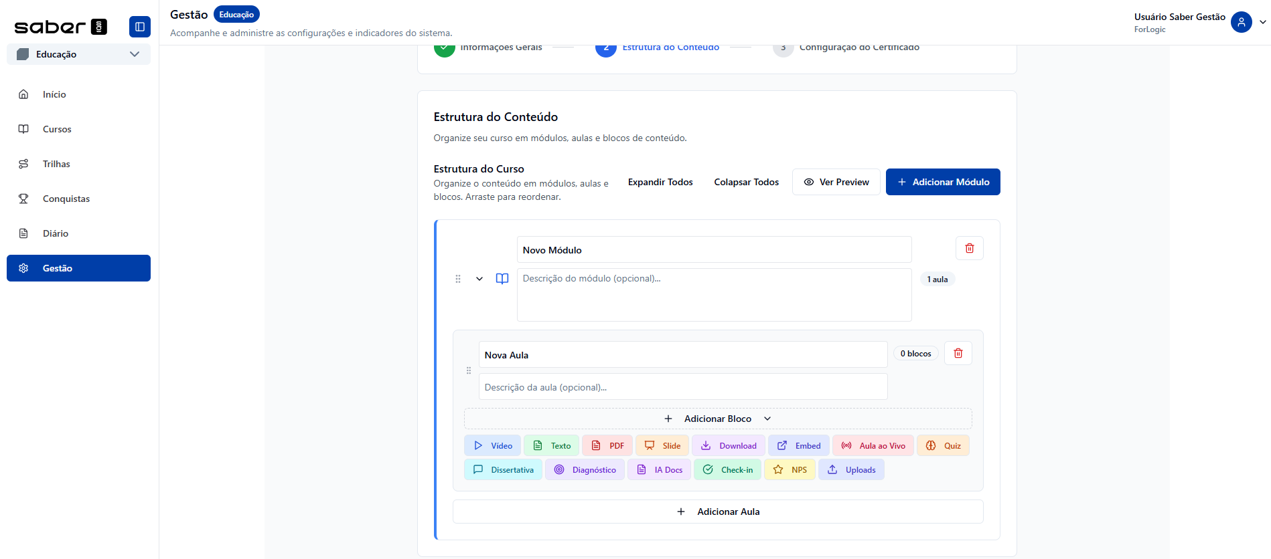This screenshot has width=1271, height=559.
Task: Open Conquistas from the sidebar
Action: [66, 199]
